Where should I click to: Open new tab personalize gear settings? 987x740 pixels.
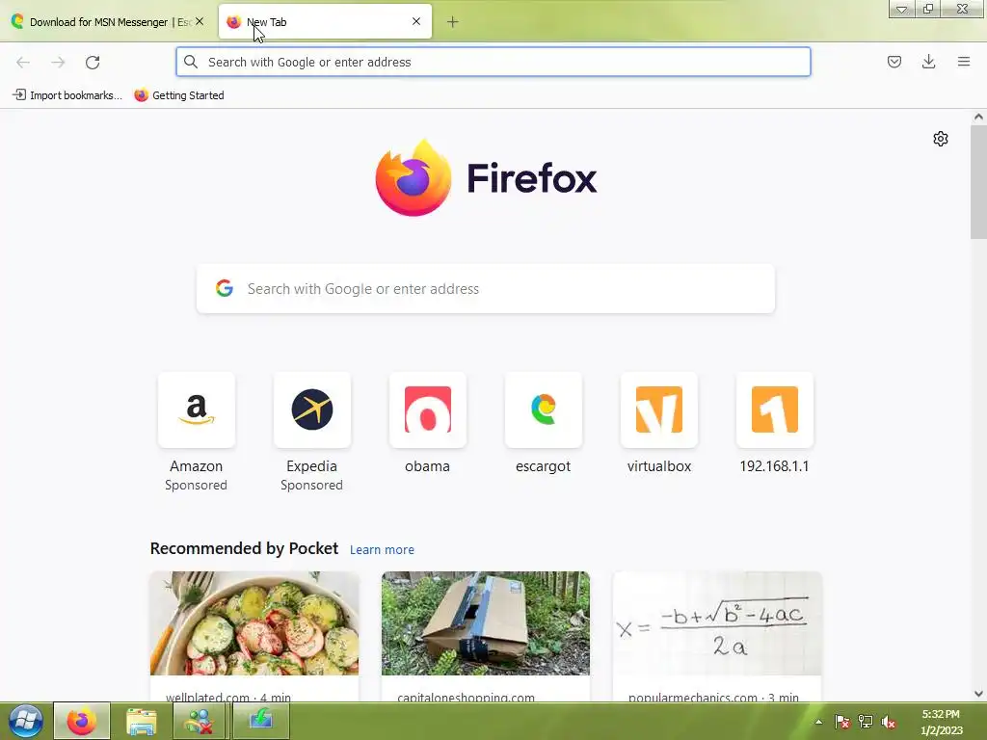[x=941, y=139]
